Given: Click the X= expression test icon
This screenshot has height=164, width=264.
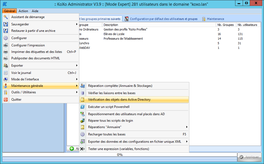Looking at the screenshot, I should point(83,149).
